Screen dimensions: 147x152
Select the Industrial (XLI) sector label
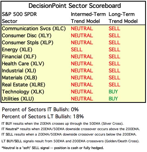pyautogui.click(x=19, y=71)
